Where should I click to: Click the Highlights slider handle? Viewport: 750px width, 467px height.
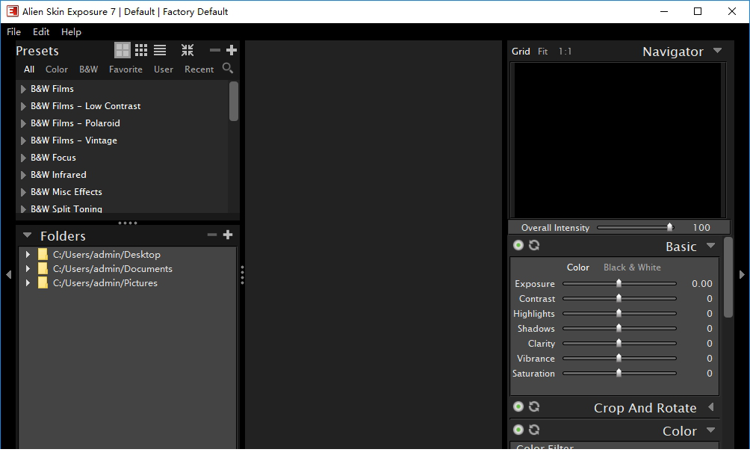[619, 313]
